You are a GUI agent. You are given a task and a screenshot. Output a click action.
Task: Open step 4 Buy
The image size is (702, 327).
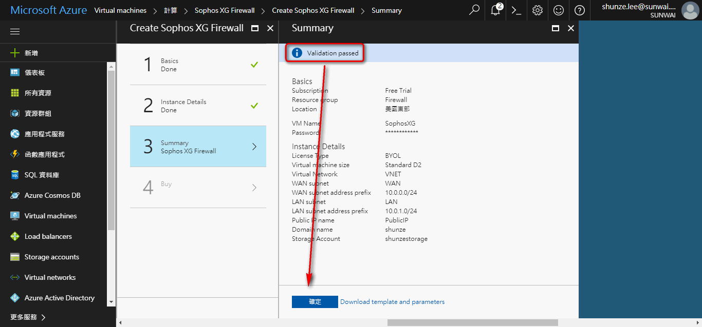pos(198,188)
